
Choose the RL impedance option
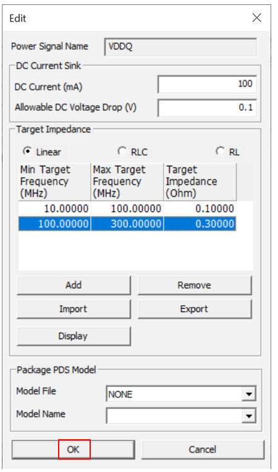click(220, 151)
